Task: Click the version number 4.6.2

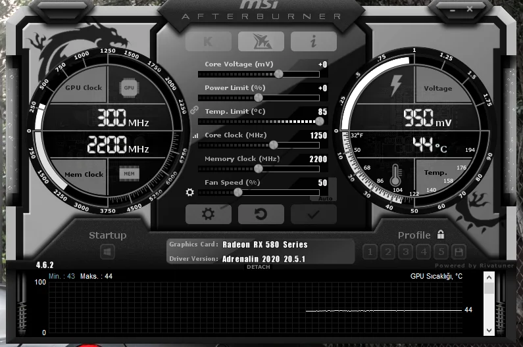Action: pos(45,265)
